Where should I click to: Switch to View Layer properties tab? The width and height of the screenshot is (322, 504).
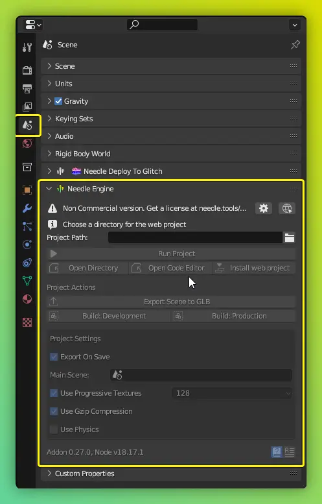tap(27, 107)
